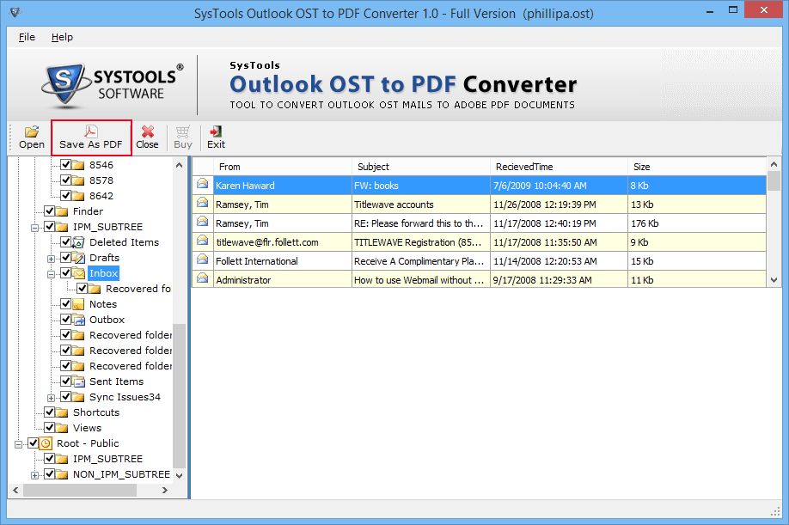The width and height of the screenshot is (789, 525).
Task: Click mail icon of Karen Haward row
Action: point(202,185)
